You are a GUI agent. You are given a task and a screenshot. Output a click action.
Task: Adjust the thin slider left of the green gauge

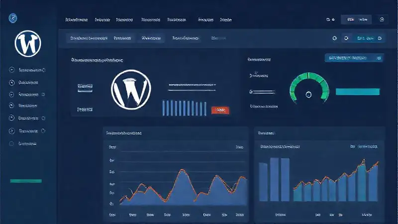tap(262, 92)
